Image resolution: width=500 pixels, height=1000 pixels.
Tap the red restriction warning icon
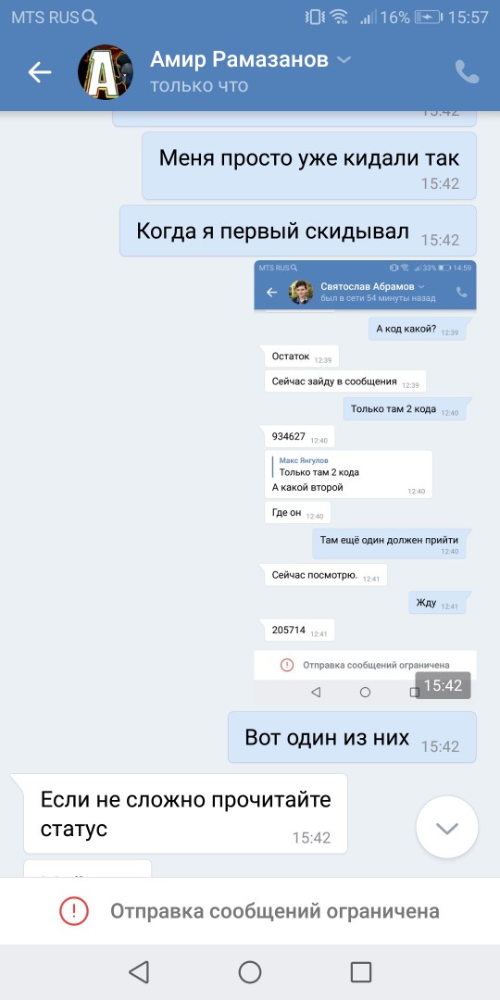[x=74, y=911]
